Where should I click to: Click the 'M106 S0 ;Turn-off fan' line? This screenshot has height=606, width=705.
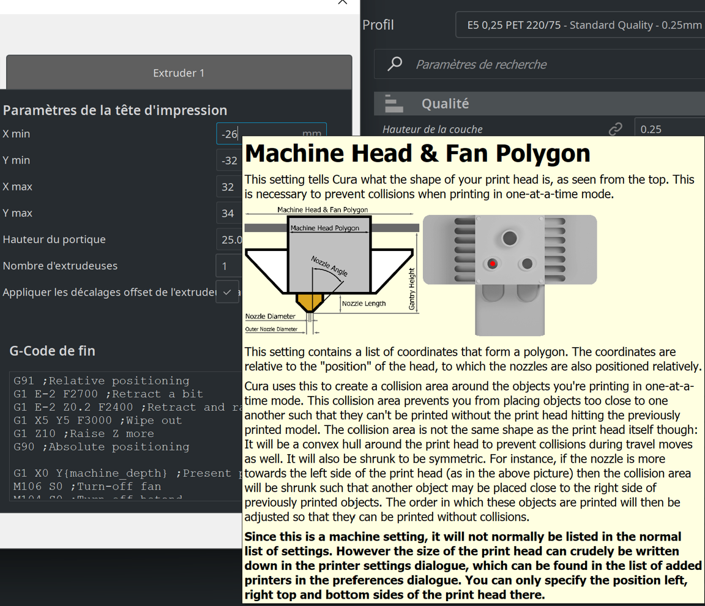click(88, 487)
